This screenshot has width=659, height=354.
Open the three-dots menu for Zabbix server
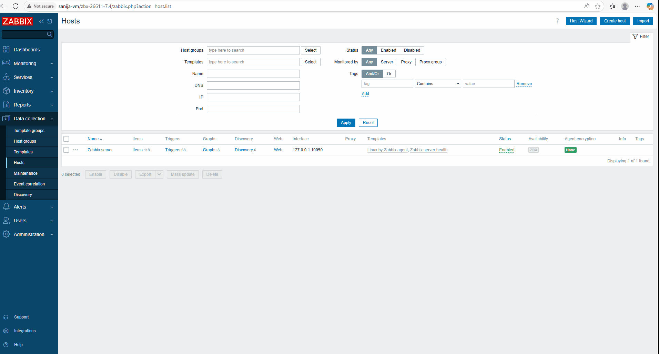(75, 150)
